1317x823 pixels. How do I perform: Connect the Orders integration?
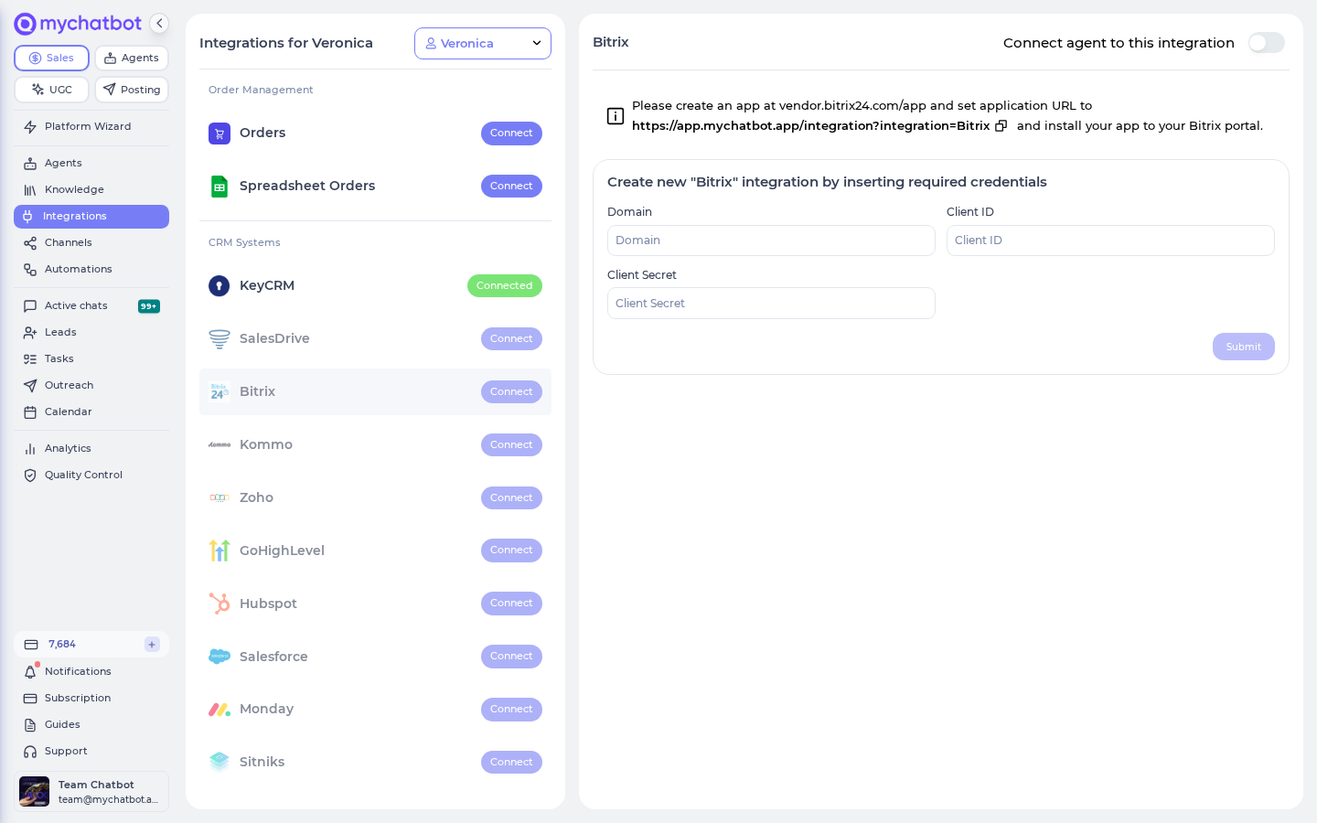(511, 134)
